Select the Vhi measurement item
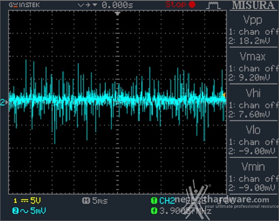Screen dimensions: 279x221 (x=253, y=93)
